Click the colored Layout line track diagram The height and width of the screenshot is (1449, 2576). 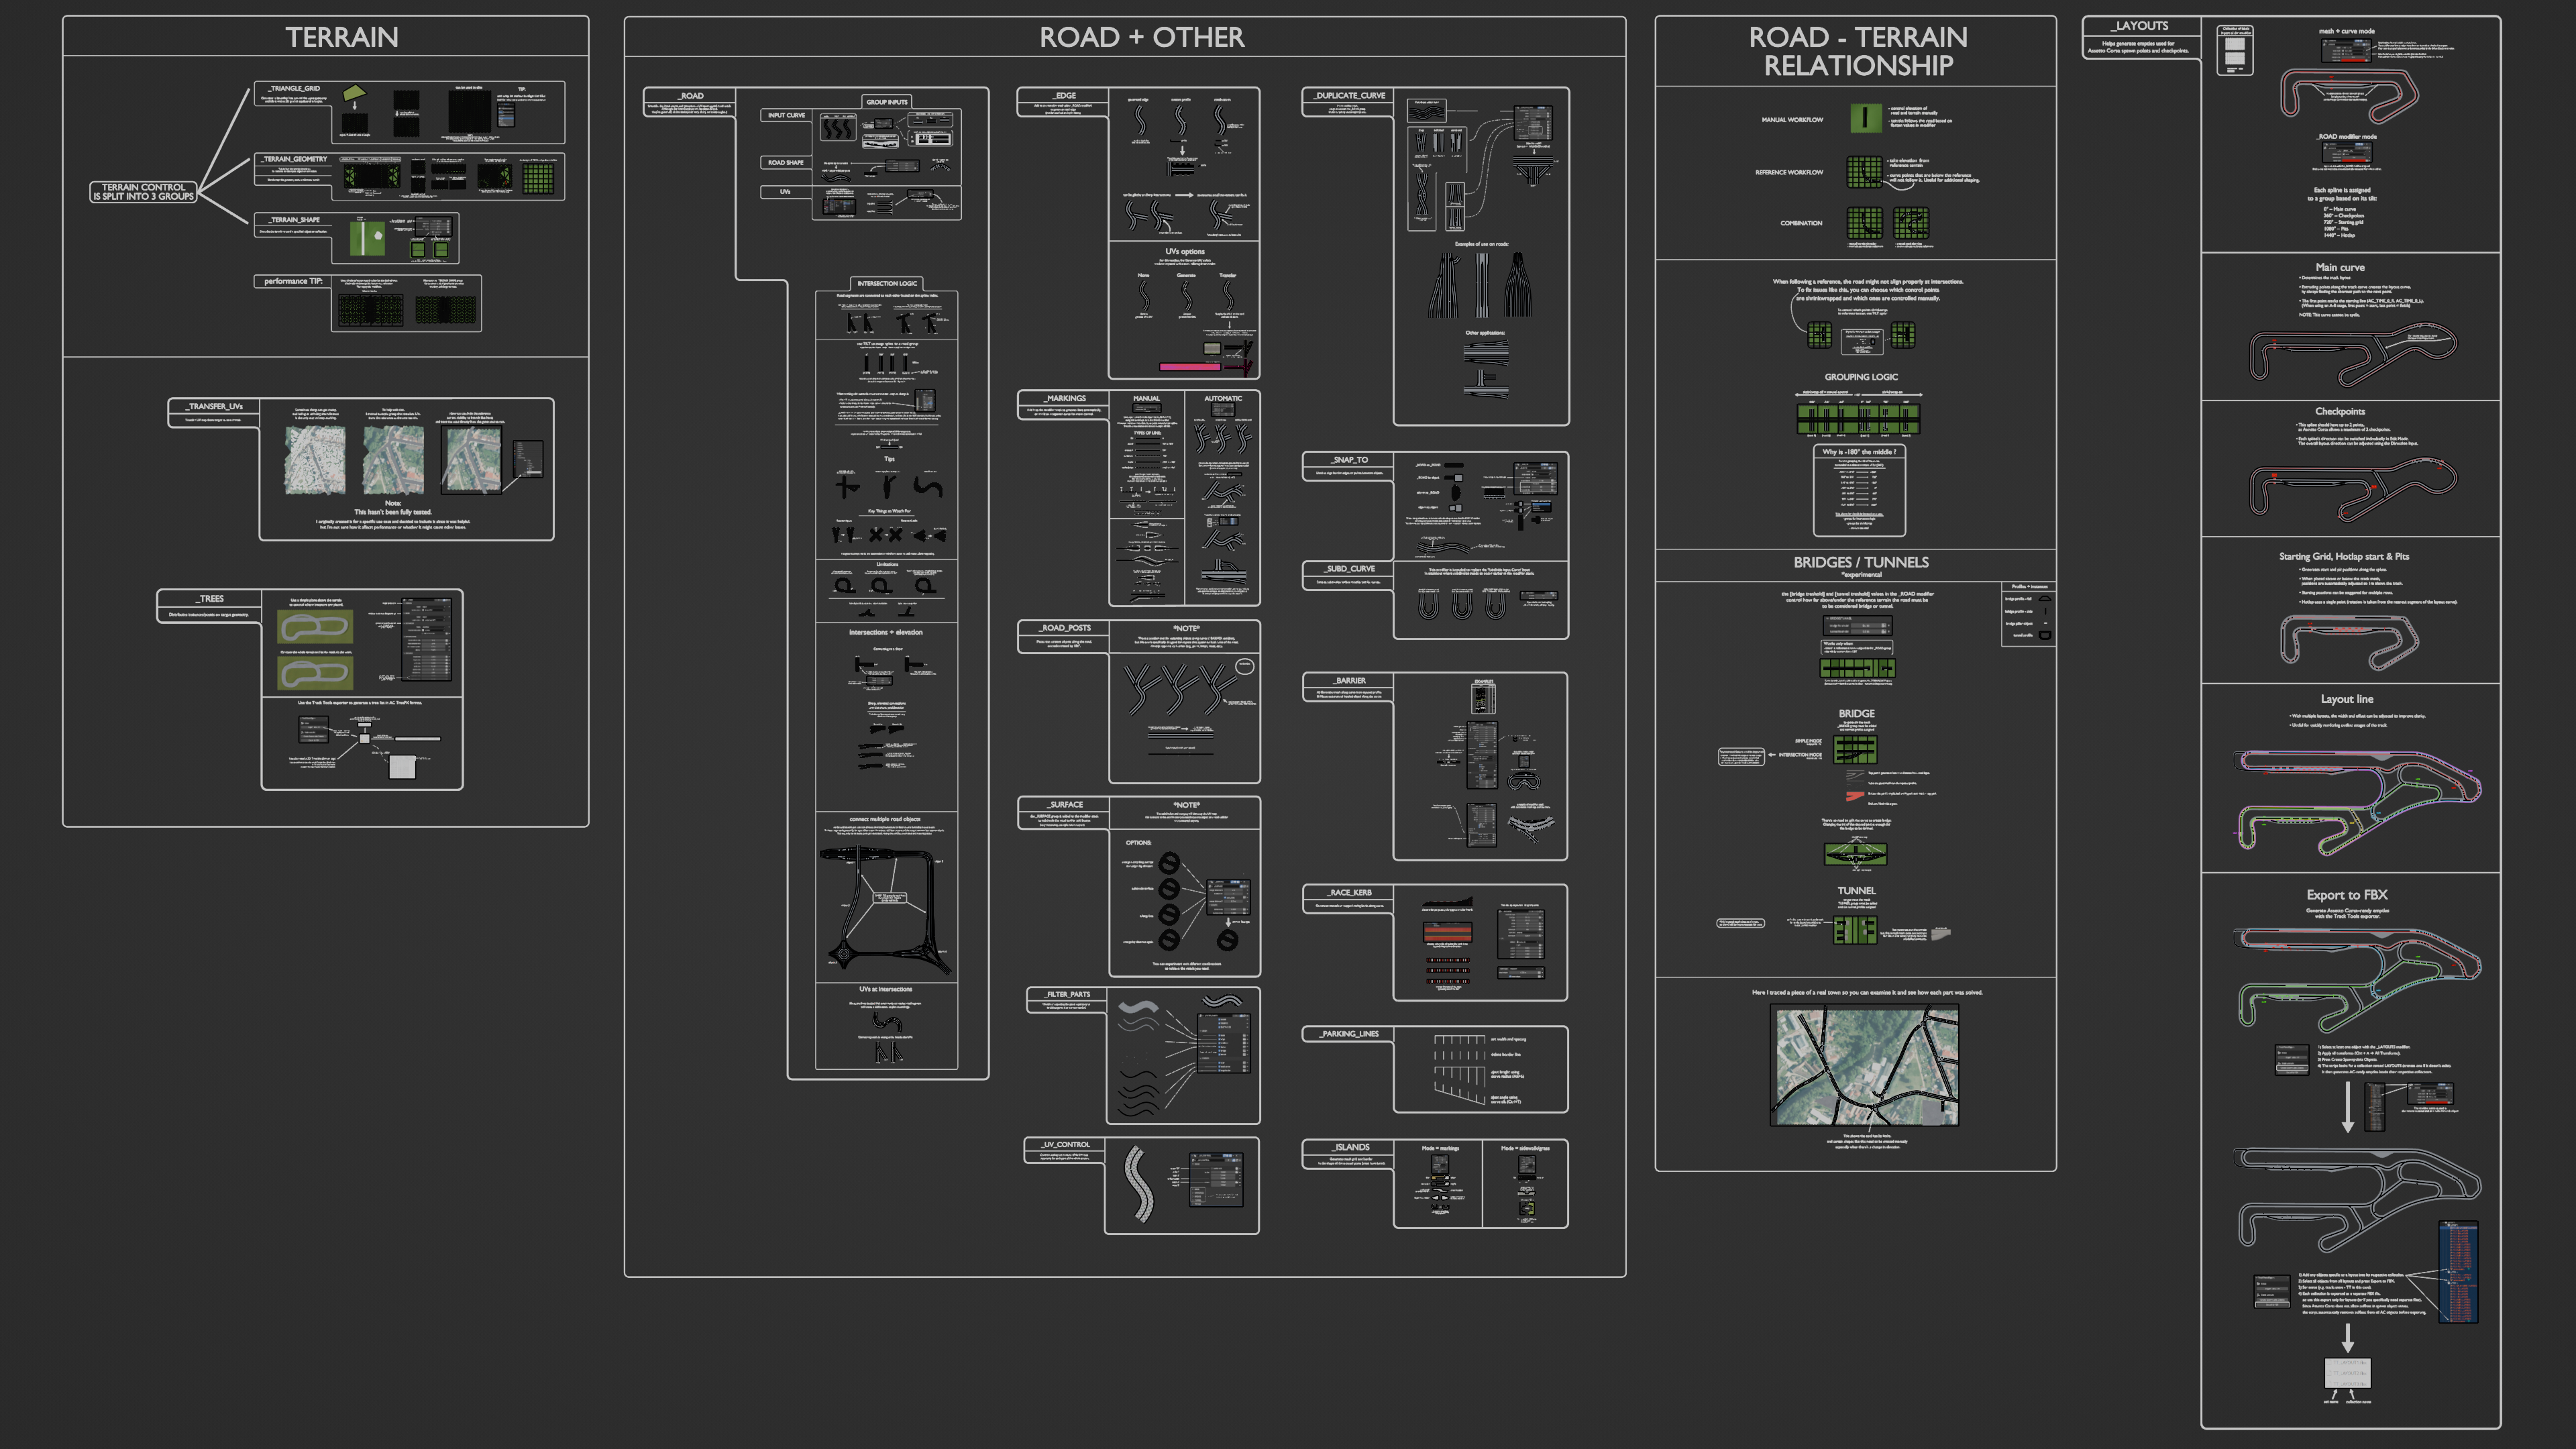[x=2357, y=800]
